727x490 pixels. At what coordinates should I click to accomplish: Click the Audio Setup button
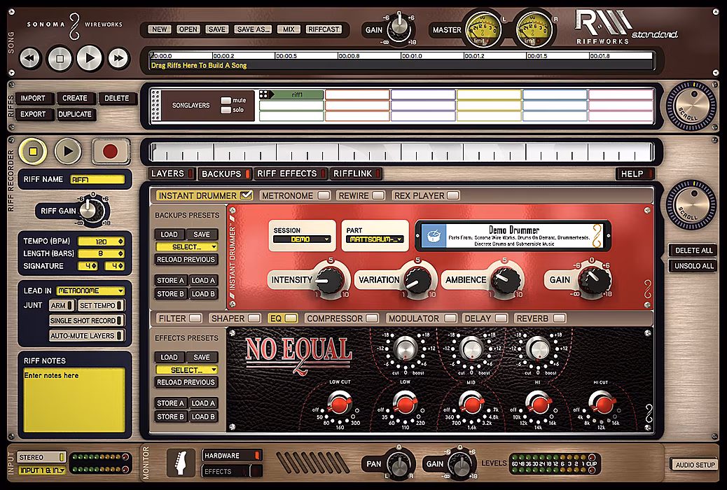coord(694,465)
